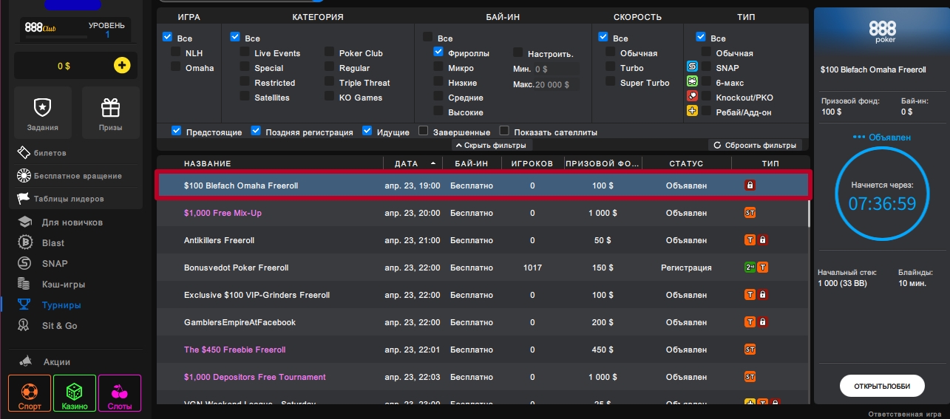Select the Antikillers Freeroll tournament
Screen dimensions: 950x419
482,240
